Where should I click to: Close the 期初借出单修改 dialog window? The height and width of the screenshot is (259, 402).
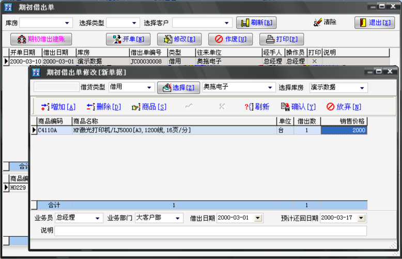tap(390, 71)
